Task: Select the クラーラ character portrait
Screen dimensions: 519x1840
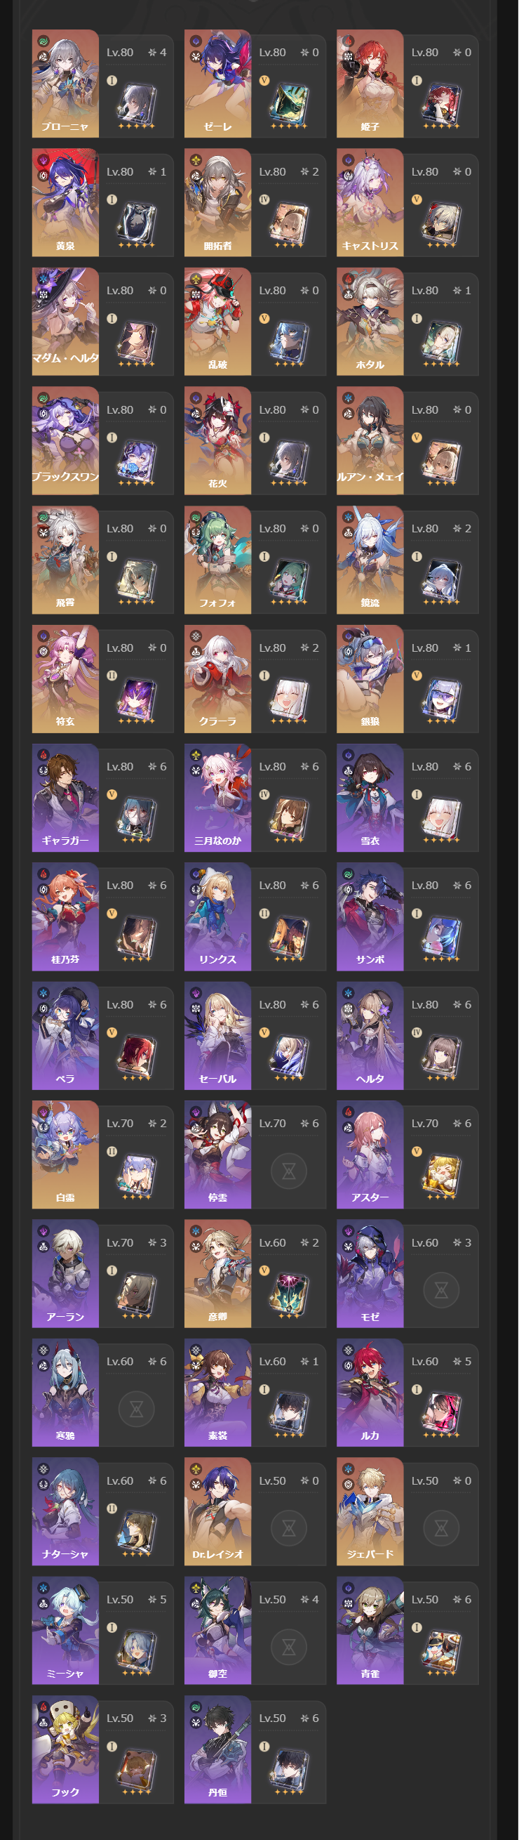Action: pyautogui.click(x=217, y=678)
